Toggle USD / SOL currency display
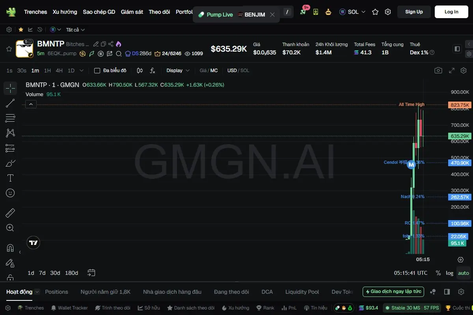473x315 pixels. pos(238,70)
